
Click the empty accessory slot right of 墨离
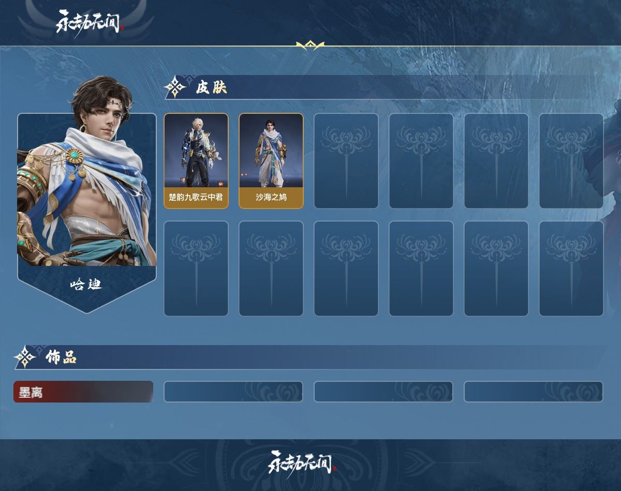tap(233, 392)
